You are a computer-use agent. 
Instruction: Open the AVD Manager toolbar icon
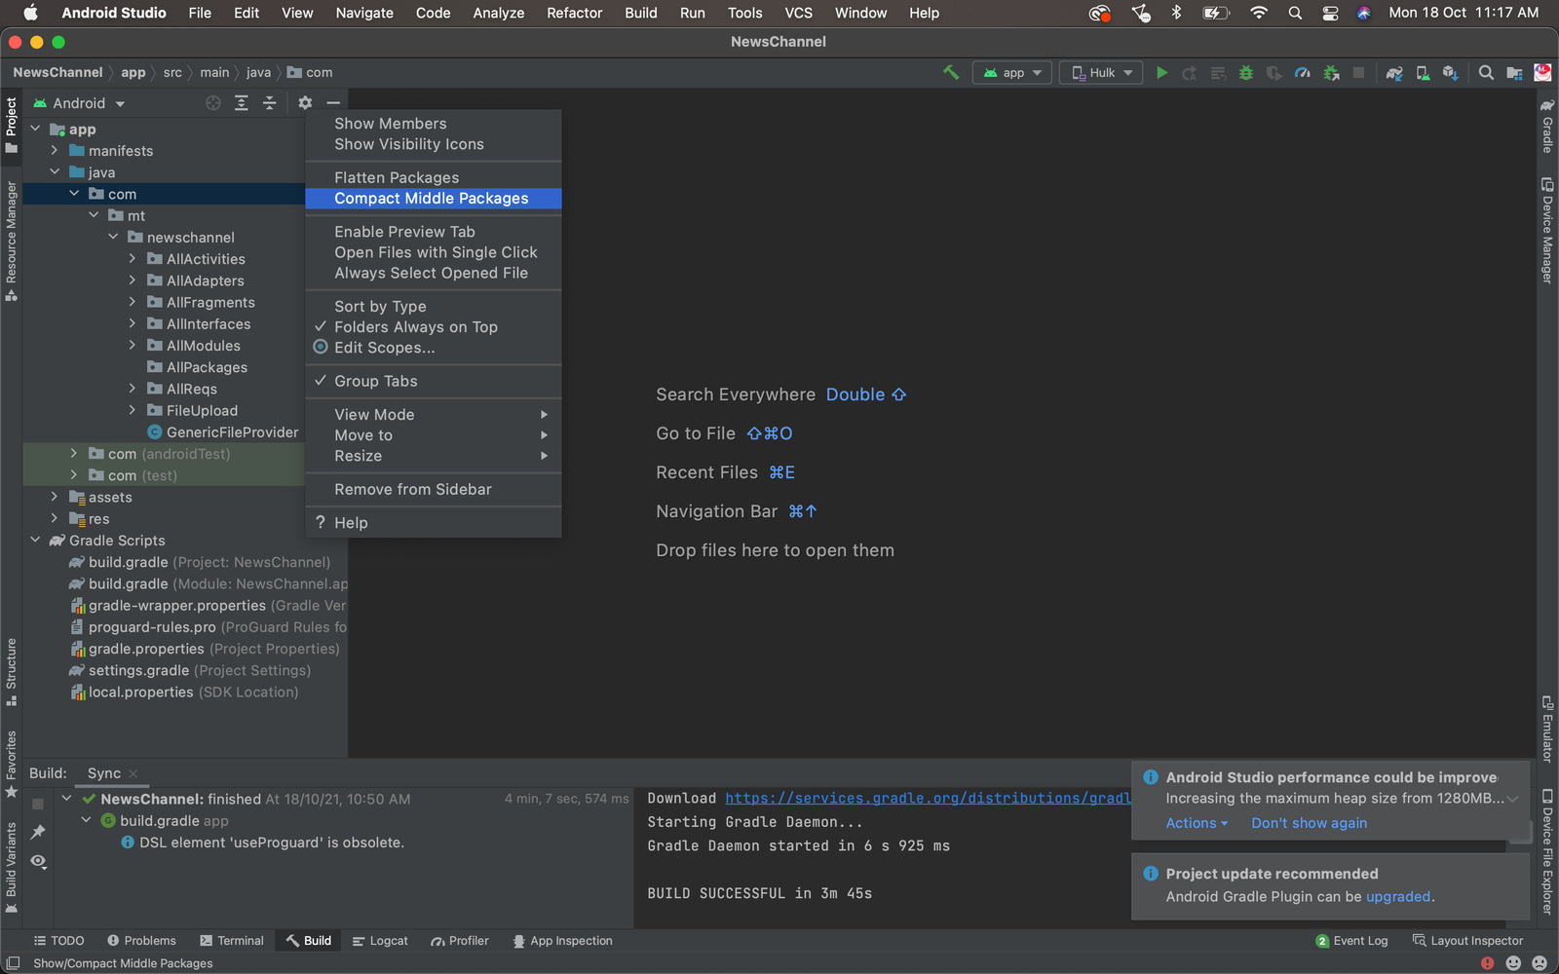click(1423, 73)
